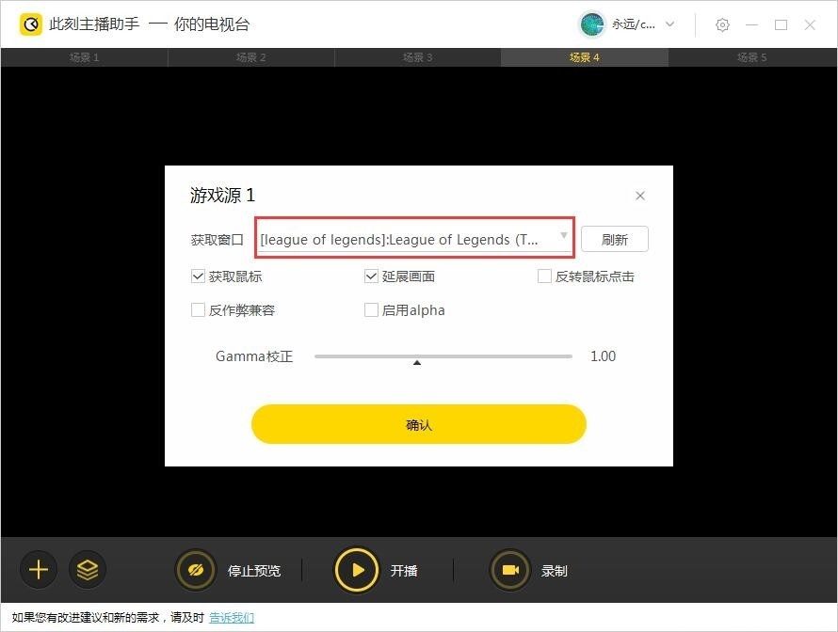Click the 此刻主播助手 app logo
The image size is (838, 632).
[x=31, y=24]
